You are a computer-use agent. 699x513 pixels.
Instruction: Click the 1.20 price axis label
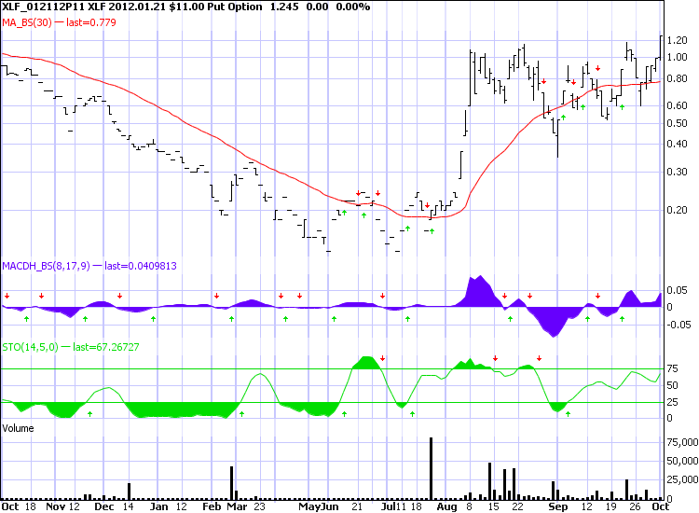pos(677,40)
